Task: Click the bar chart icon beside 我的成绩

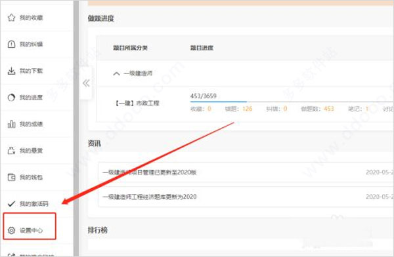Action: [11, 124]
